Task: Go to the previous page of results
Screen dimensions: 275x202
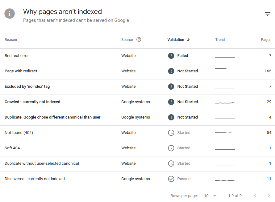Action: point(255,196)
